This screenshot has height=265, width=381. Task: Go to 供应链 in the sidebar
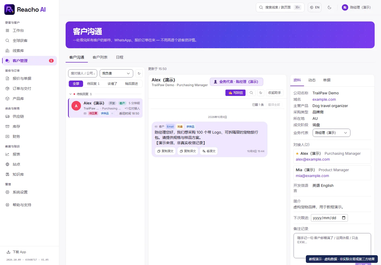29,116
